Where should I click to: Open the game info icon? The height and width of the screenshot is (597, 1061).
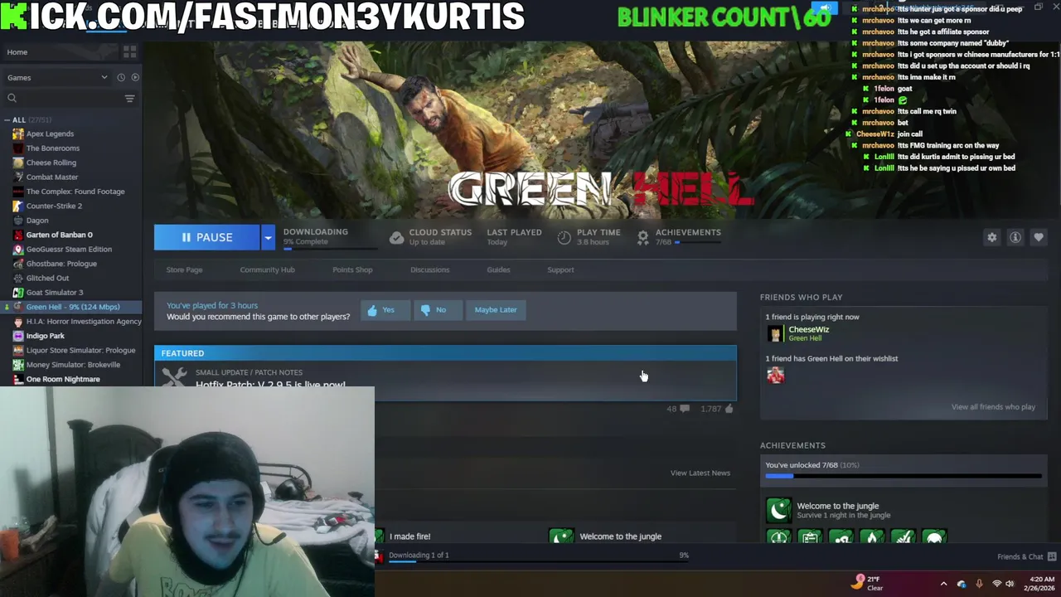point(1015,237)
